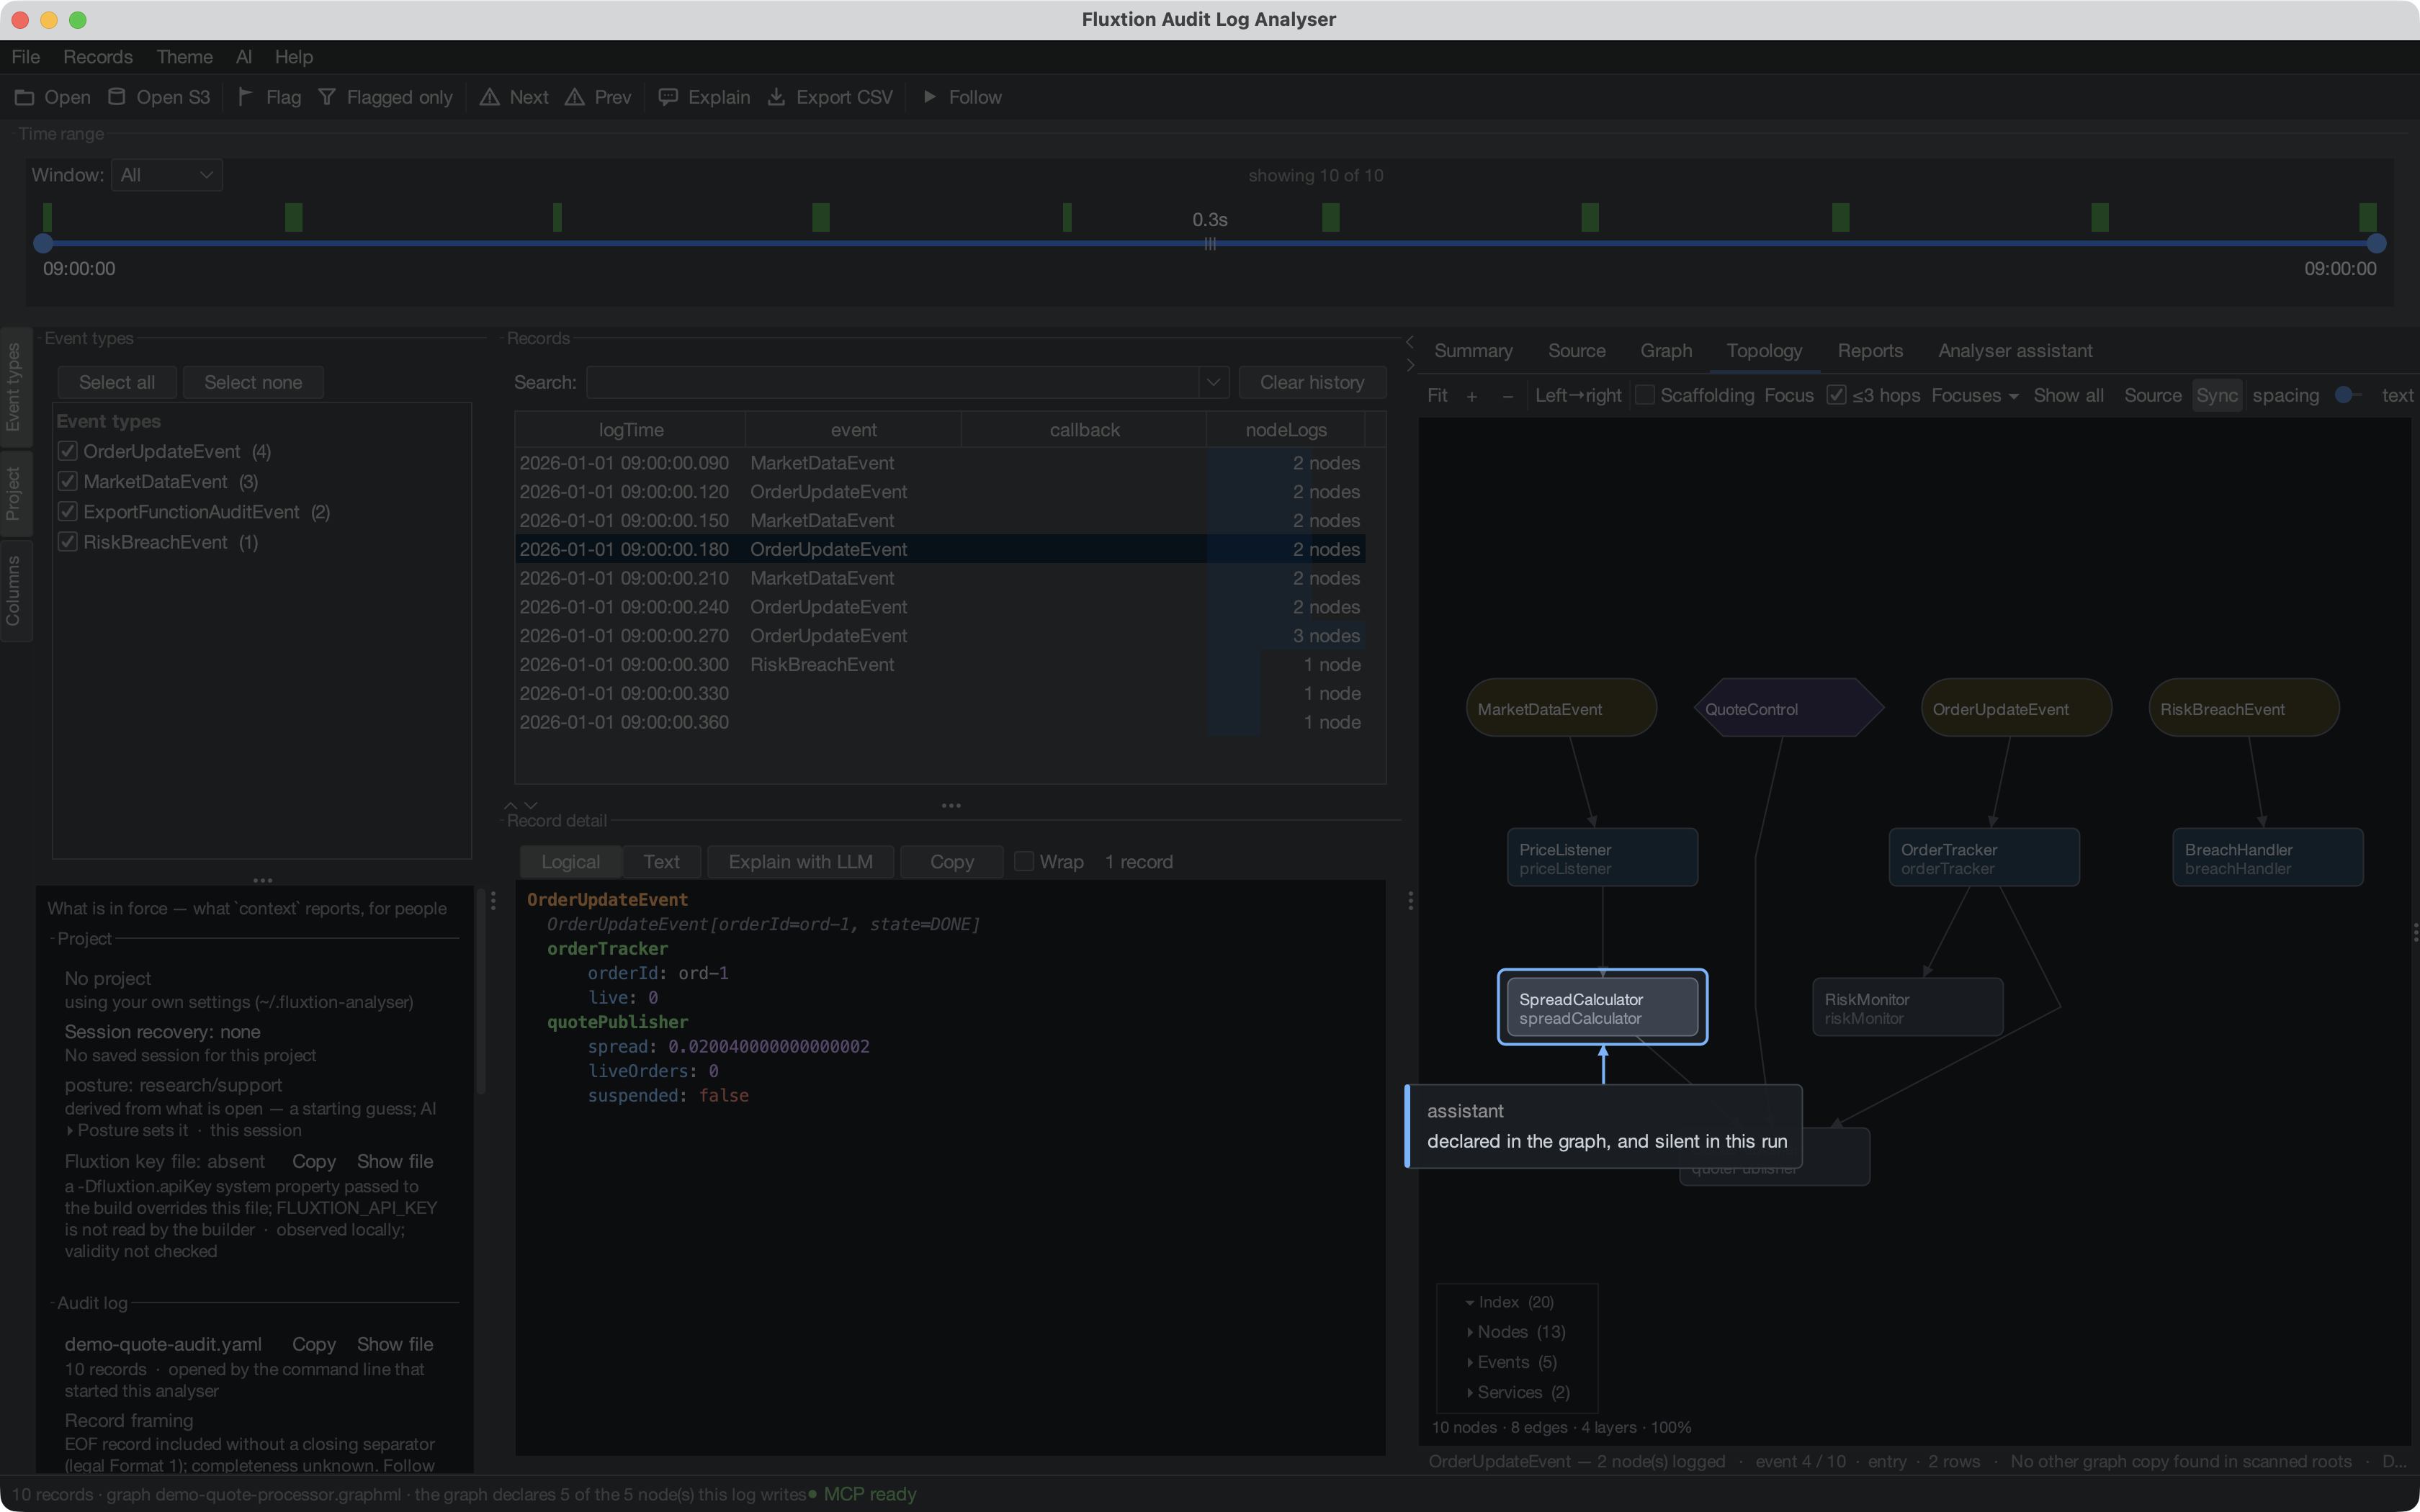Collapse the Index (20) tree node
This screenshot has height=1512, width=2420.
[x=1470, y=1303]
